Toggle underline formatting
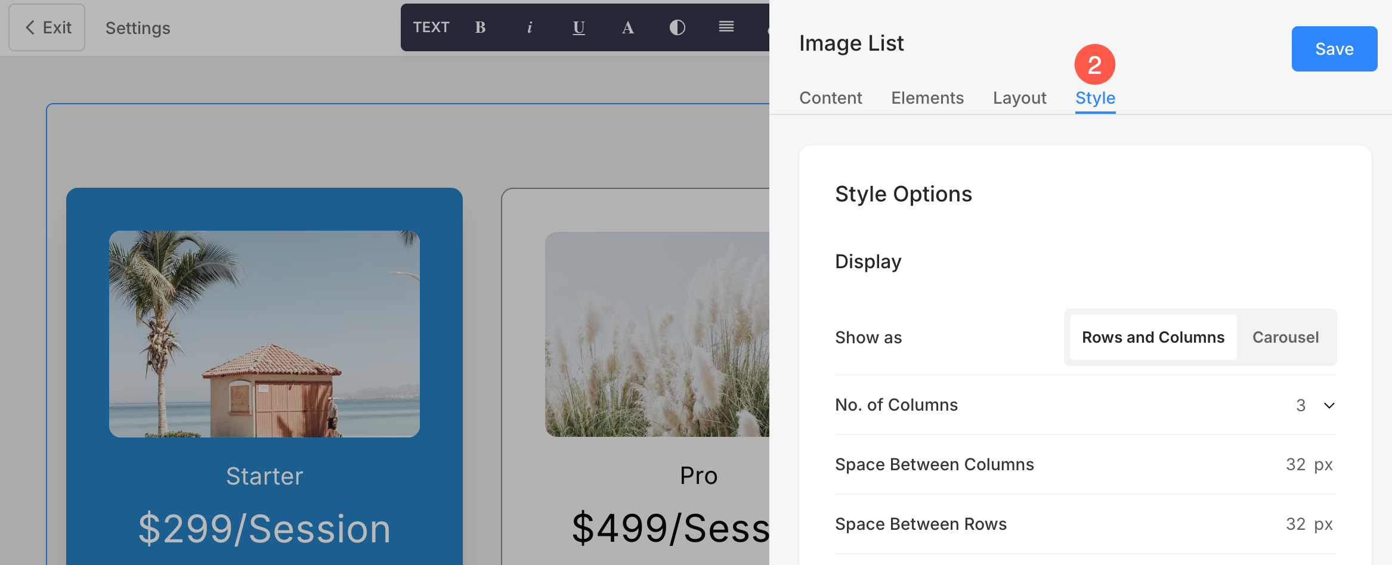Image resolution: width=1392 pixels, height=565 pixels. click(x=579, y=27)
